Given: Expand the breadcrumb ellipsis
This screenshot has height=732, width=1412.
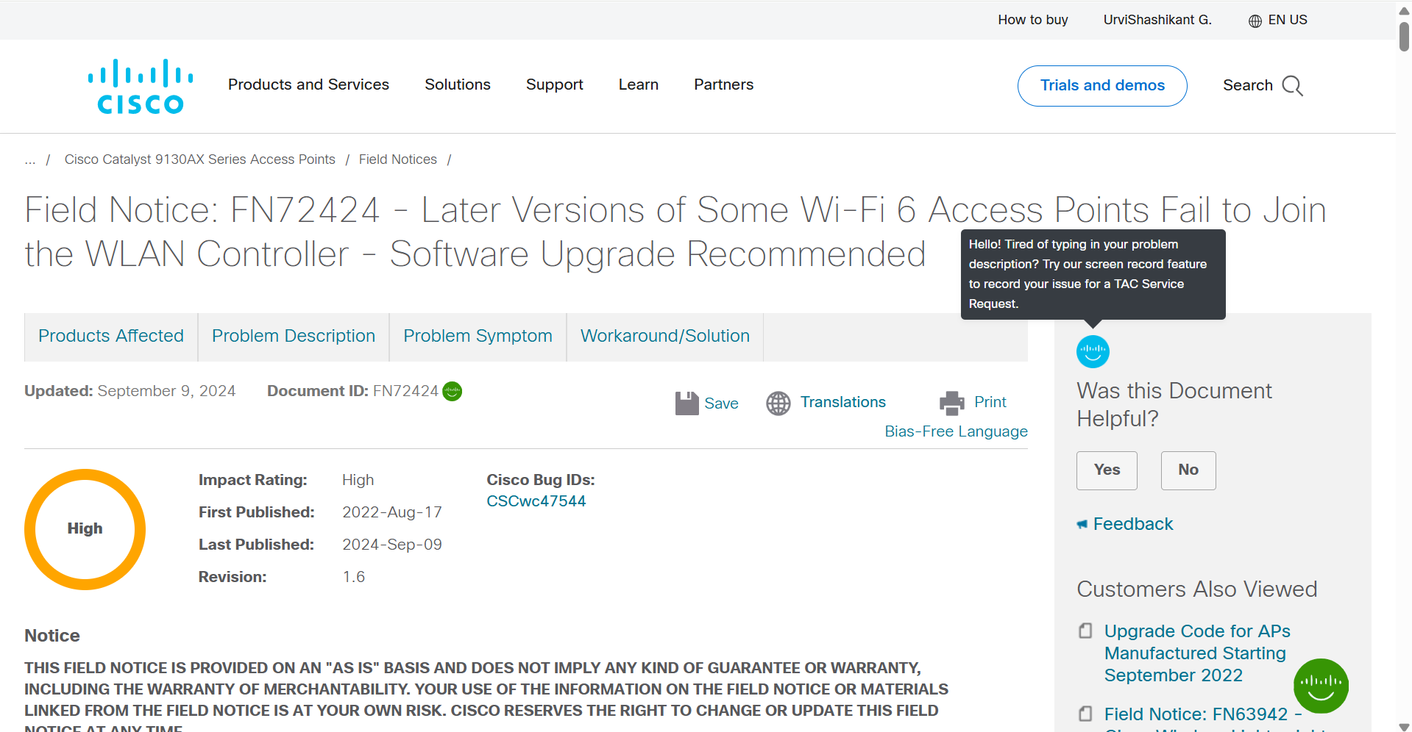Looking at the screenshot, I should point(30,159).
